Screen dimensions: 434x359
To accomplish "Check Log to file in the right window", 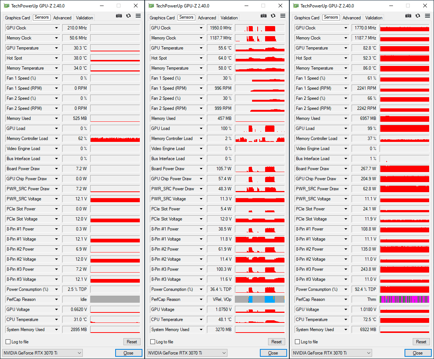I will [298, 342].
